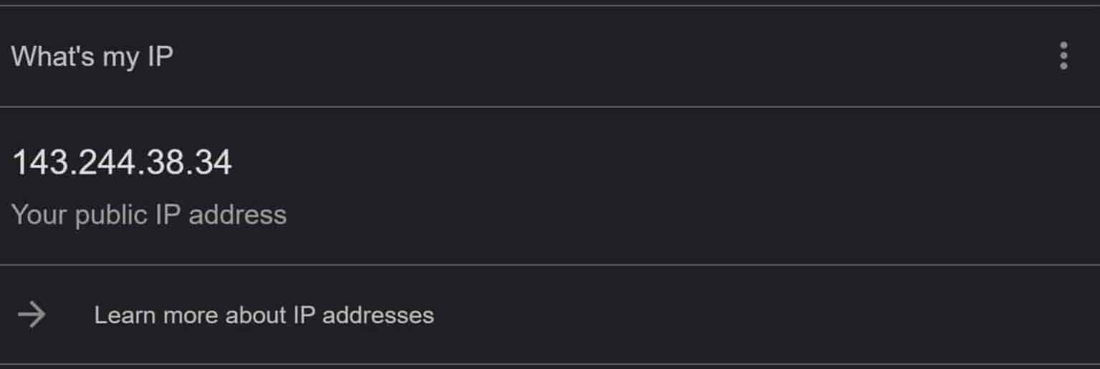Image resolution: width=1100 pixels, height=369 pixels.
Task: Click the word "Your" in the caption
Action: tap(39, 215)
